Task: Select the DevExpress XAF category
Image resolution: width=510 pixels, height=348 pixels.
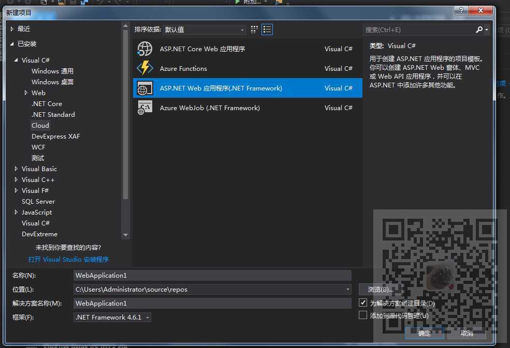Action: (x=55, y=136)
